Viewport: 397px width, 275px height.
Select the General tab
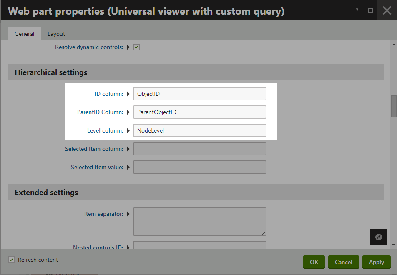24,34
